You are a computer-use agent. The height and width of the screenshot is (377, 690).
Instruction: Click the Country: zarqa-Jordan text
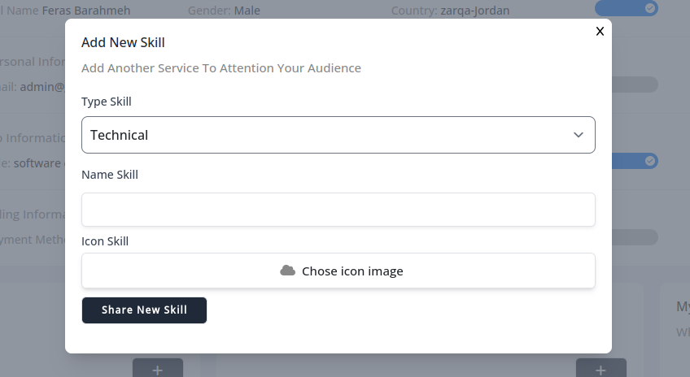tap(450, 10)
